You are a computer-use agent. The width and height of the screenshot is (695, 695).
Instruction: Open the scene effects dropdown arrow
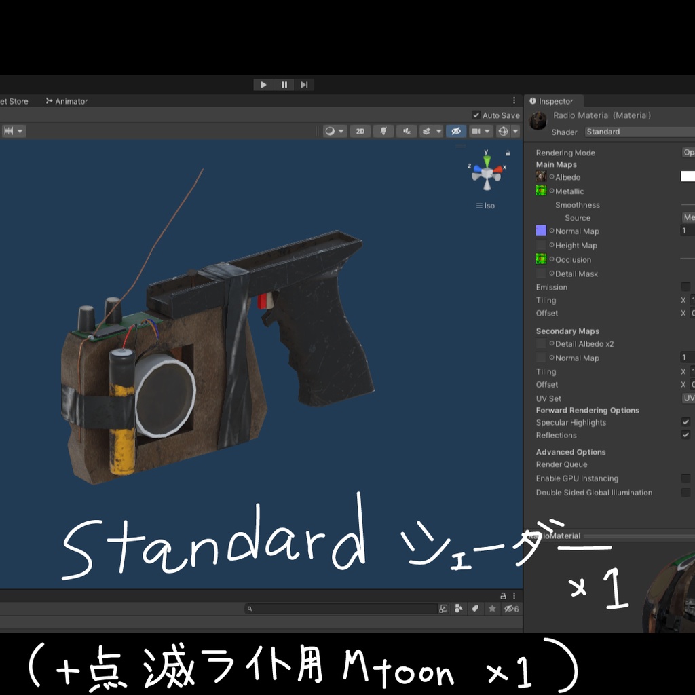tap(439, 131)
